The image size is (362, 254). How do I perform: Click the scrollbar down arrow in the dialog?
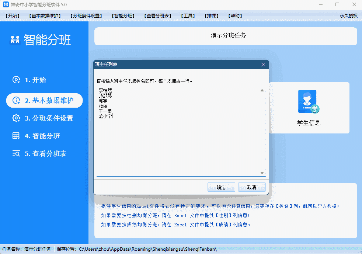262,172
